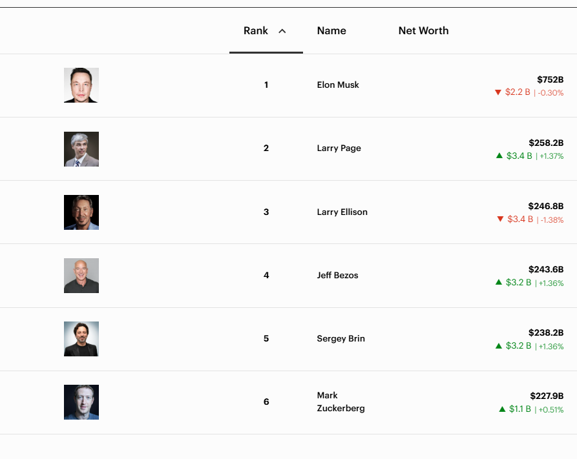The width and height of the screenshot is (577, 459).
Task: Click the green up triangle beside $3.4 B
Action: tap(499, 156)
